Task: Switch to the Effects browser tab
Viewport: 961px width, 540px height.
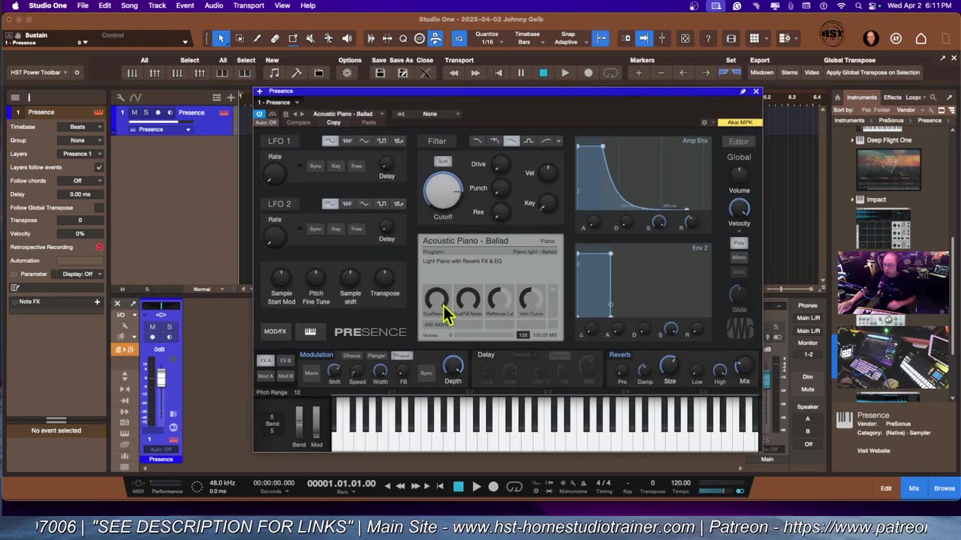Action: click(x=893, y=97)
